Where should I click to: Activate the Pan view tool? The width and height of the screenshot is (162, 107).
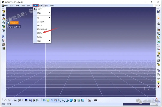[x=52, y=100]
